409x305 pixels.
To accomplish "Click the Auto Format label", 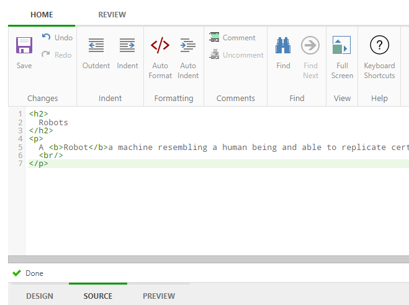I will (x=160, y=71).
